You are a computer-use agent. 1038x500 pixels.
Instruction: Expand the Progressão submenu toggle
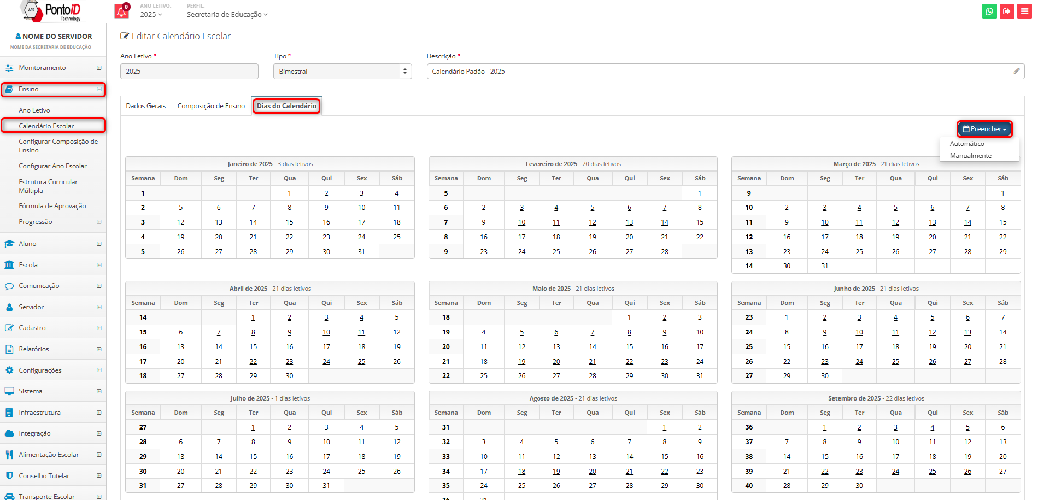tap(99, 222)
